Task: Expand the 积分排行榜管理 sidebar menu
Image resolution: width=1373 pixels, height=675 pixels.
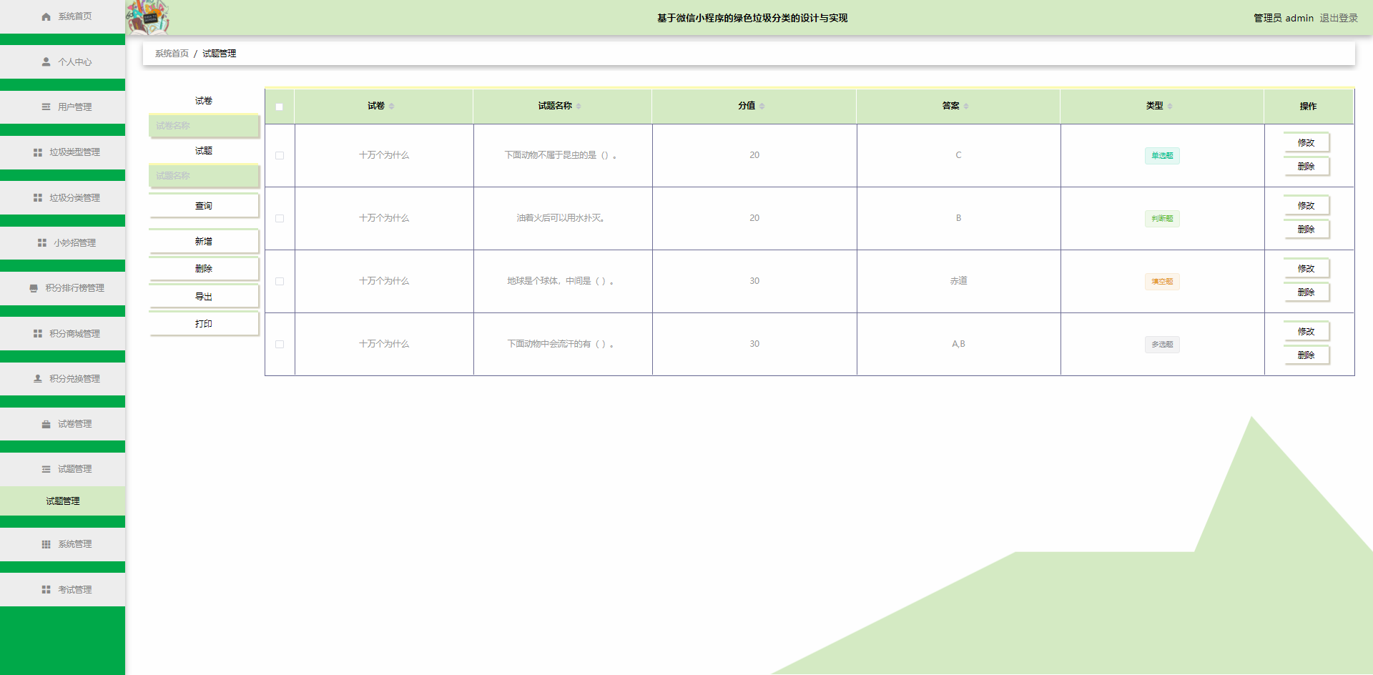Action: coord(62,288)
